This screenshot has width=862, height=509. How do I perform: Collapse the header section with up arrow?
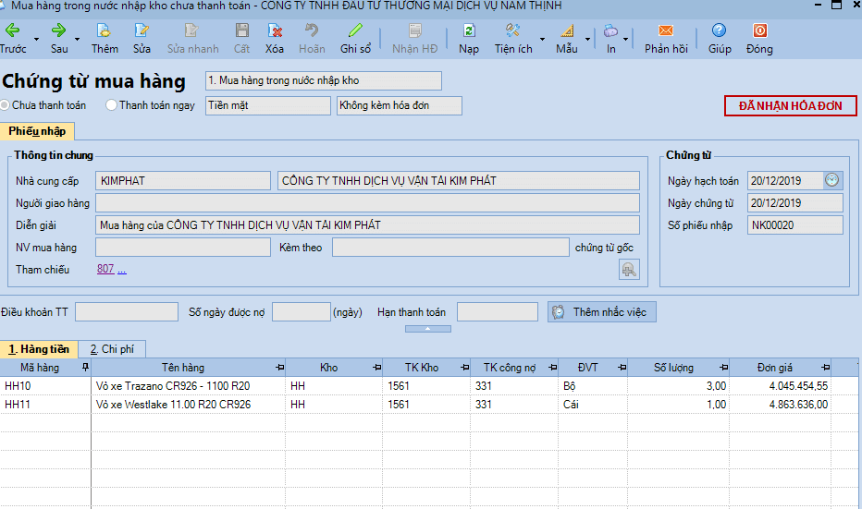[427, 328]
